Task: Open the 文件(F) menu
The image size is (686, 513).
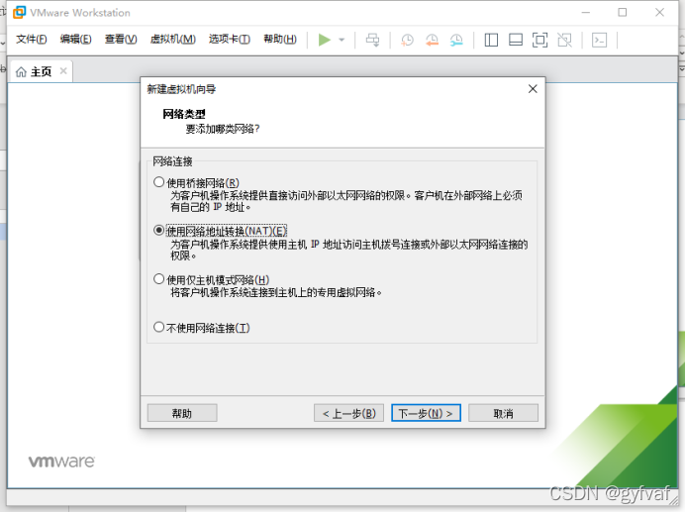Action: click(x=31, y=40)
